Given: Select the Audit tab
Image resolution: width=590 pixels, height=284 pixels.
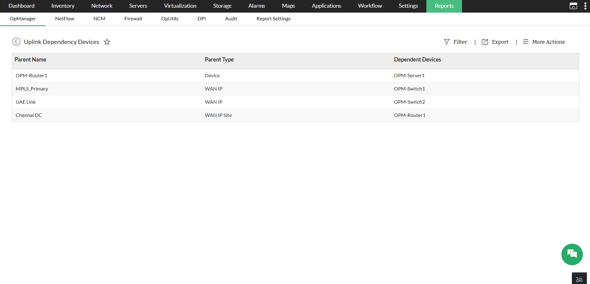Looking at the screenshot, I should [x=231, y=18].
